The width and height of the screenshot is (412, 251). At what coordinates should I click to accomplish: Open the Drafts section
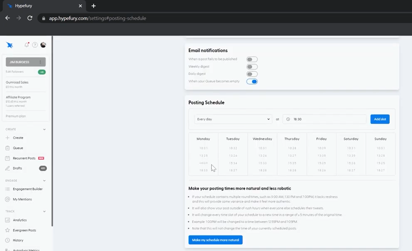(x=17, y=168)
